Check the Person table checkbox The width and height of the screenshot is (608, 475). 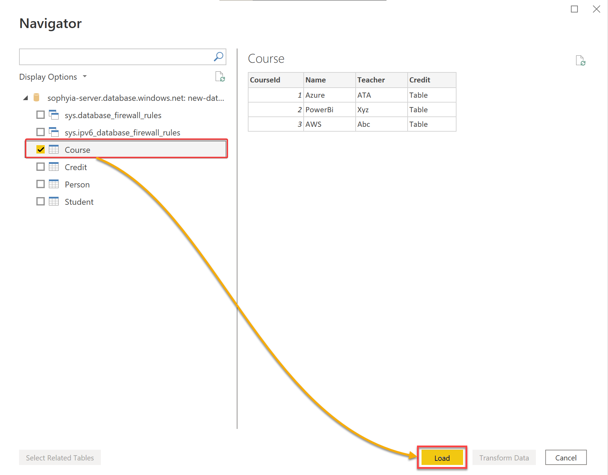point(41,184)
